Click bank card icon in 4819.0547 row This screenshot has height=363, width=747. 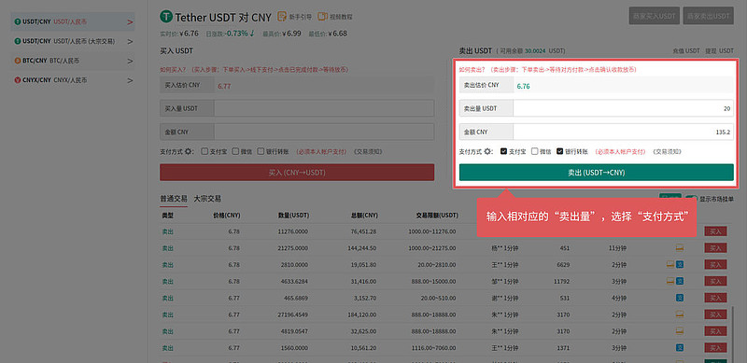(x=680, y=331)
